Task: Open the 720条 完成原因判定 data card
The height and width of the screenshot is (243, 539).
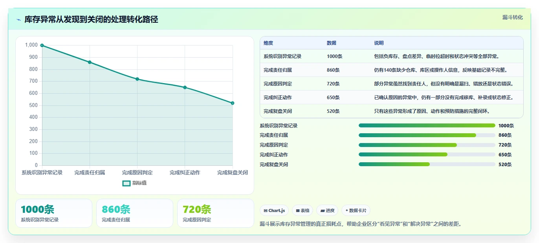Action: click(x=216, y=213)
